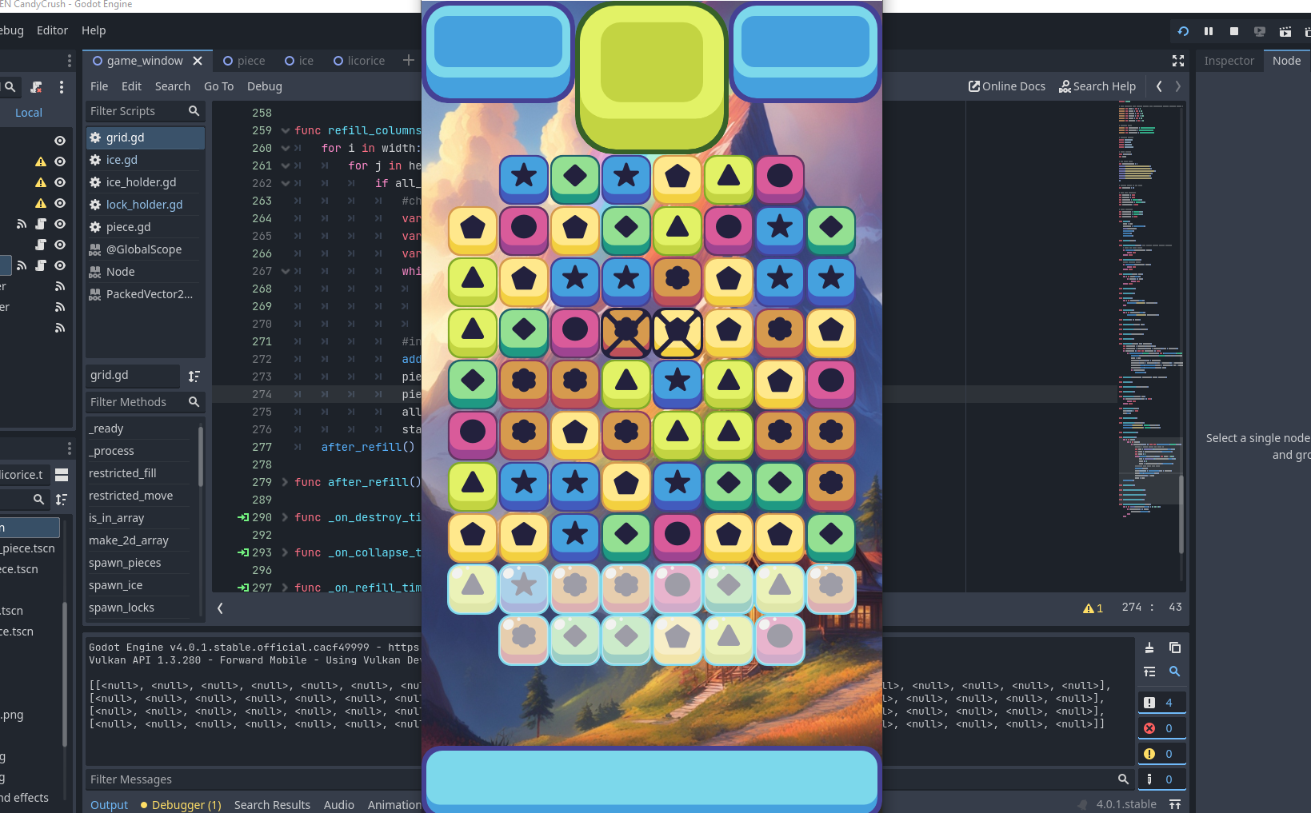1311x813 pixels.
Task: Open Online Docs link
Action: pos(1007,86)
